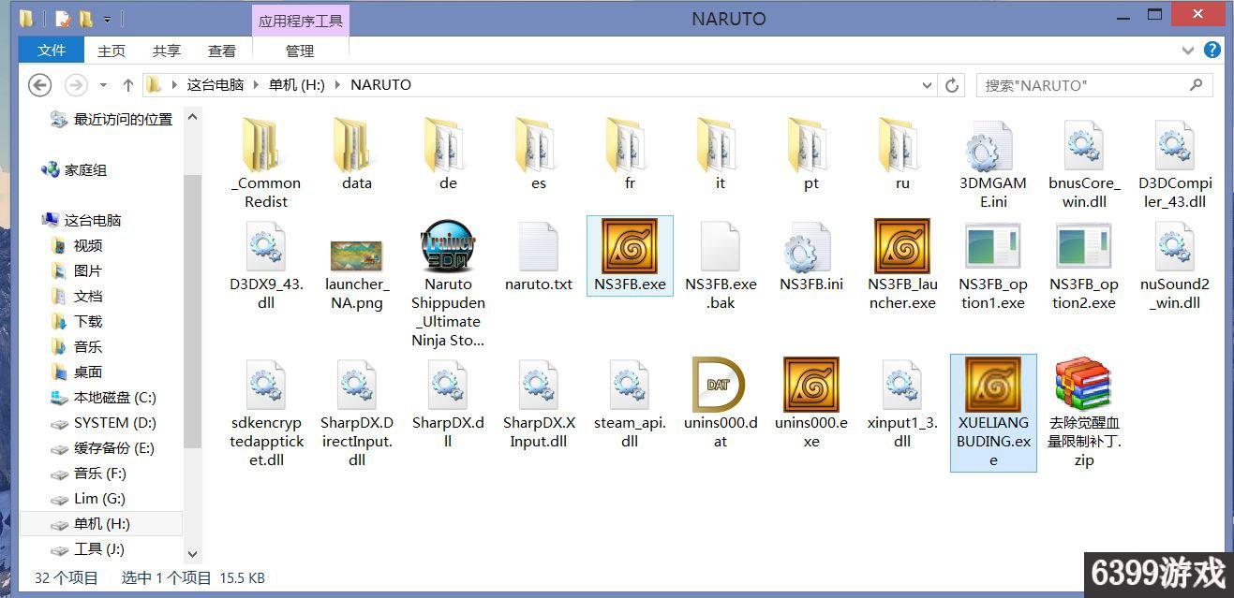
Task: Select sdkencryptedappticket.dll file
Action: 266,414
